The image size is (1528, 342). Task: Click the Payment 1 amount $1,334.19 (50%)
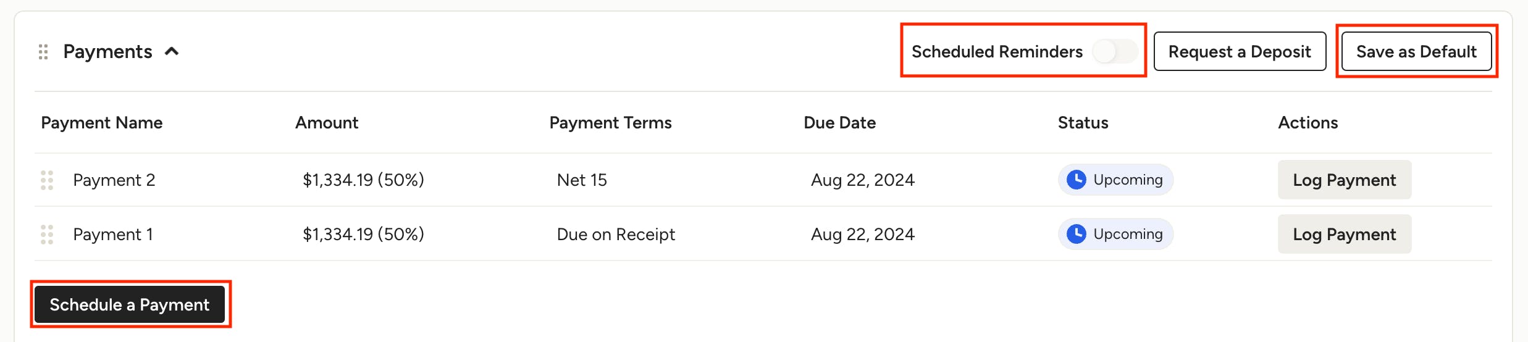pos(363,235)
